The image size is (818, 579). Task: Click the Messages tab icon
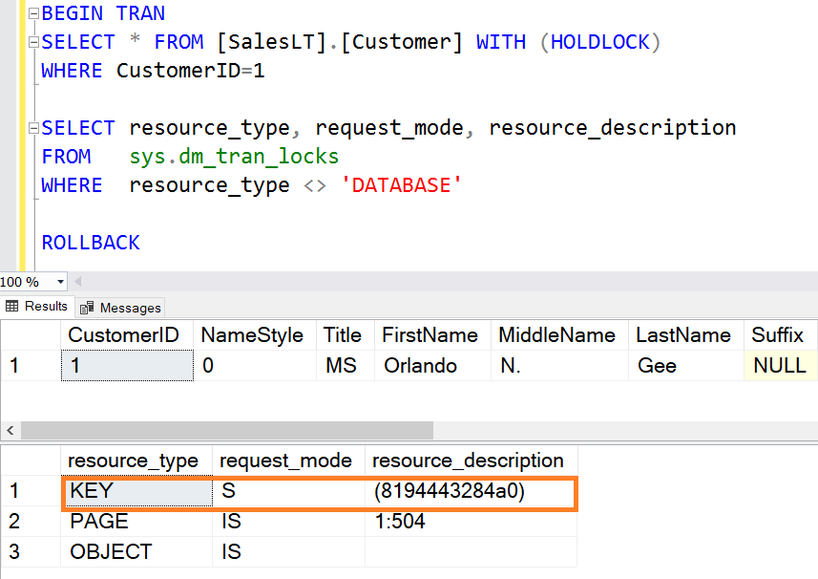point(87,308)
